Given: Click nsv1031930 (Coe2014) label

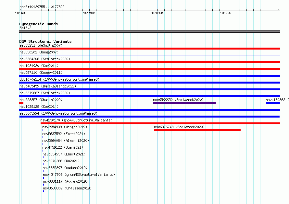Looking at the screenshot, I should [39, 66].
